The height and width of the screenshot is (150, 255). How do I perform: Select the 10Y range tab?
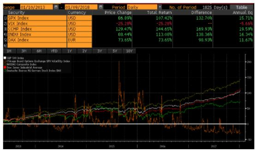(x=129, y=51)
